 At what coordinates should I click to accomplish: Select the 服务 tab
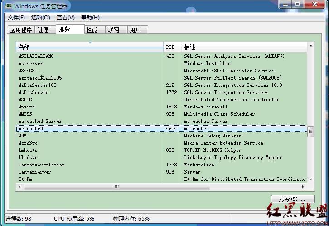point(70,29)
